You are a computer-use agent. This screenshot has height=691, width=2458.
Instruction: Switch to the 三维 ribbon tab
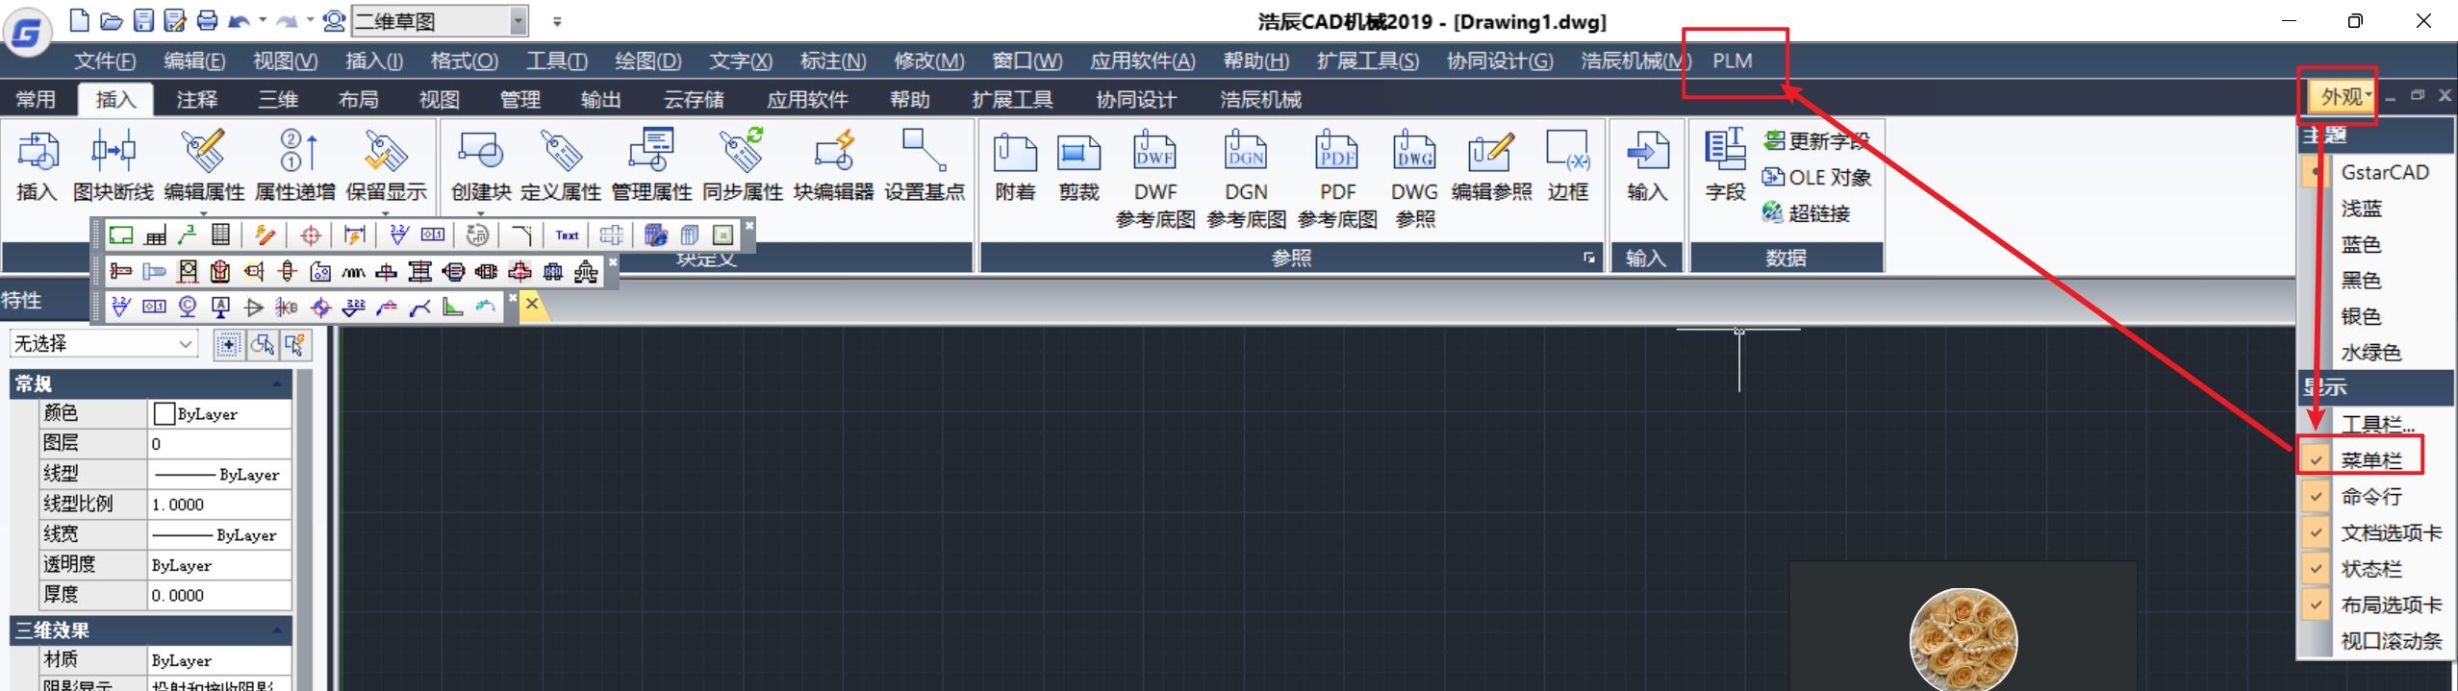click(278, 99)
